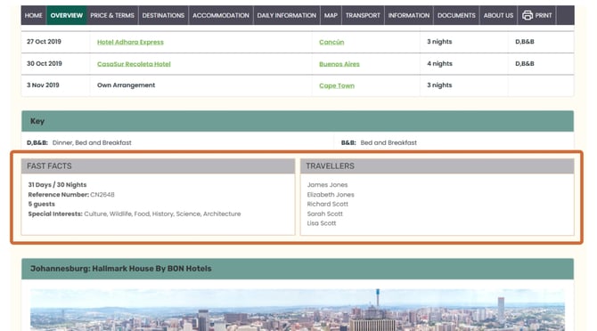
Task: Open the Hotel Adhara Express link
Action: [x=130, y=42]
